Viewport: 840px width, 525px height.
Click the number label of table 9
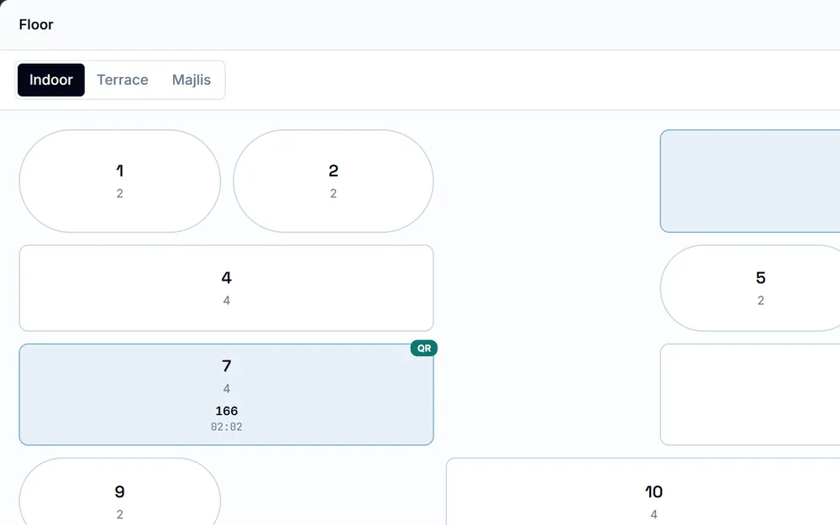119,491
